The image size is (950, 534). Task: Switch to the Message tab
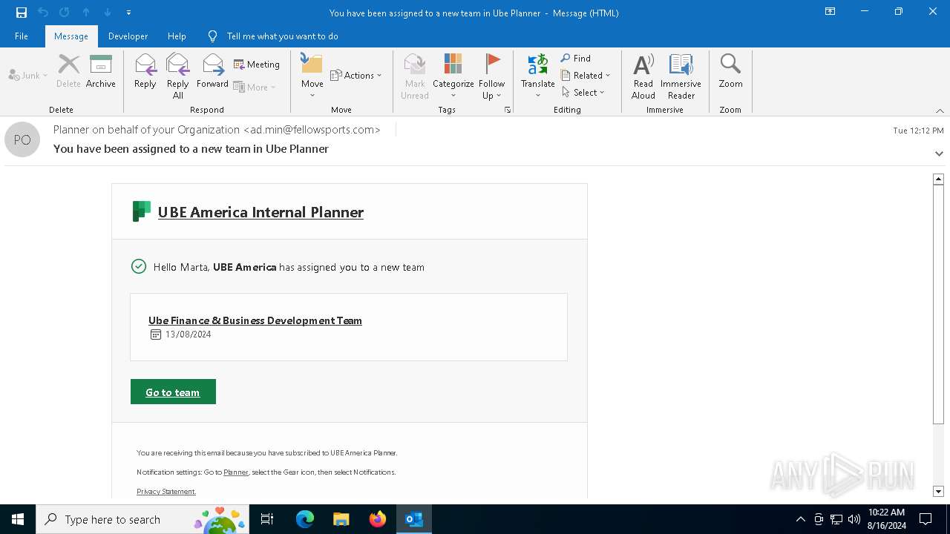(x=71, y=36)
